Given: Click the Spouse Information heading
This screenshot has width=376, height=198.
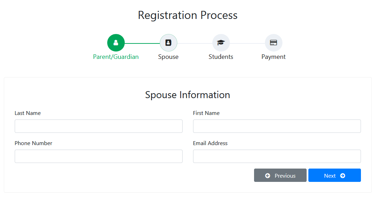Looking at the screenshot, I should pos(187,95).
